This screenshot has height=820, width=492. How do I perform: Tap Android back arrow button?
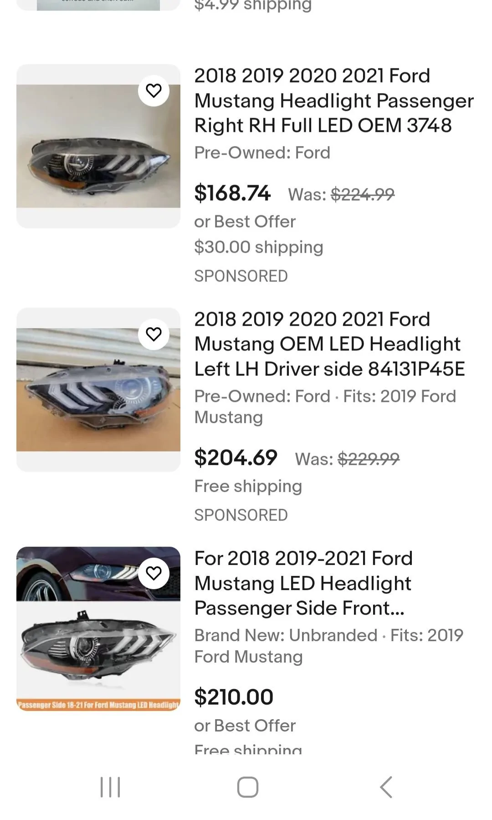(386, 787)
